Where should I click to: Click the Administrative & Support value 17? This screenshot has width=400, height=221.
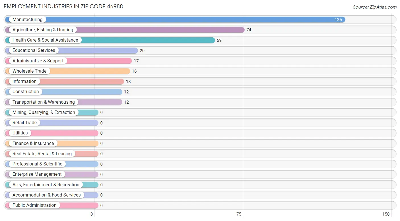click(x=136, y=61)
